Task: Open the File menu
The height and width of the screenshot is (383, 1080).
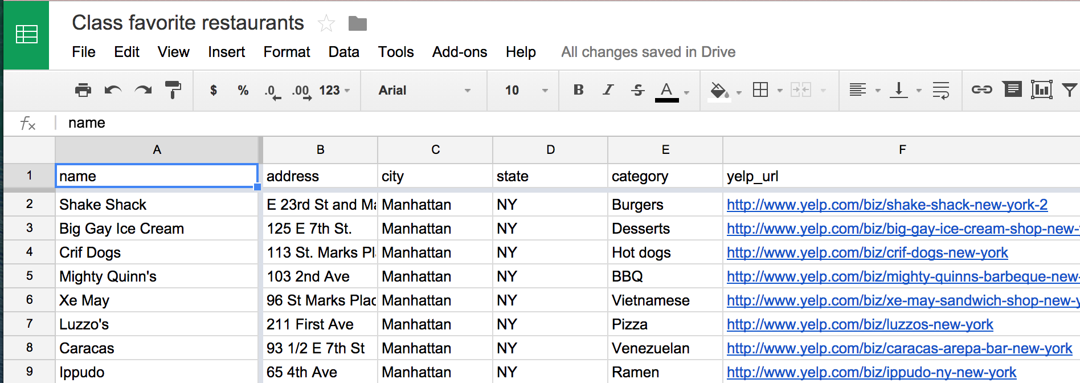Action: (x=84, y=52)
